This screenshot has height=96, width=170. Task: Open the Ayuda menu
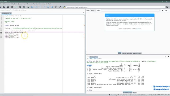pos(50,4)
